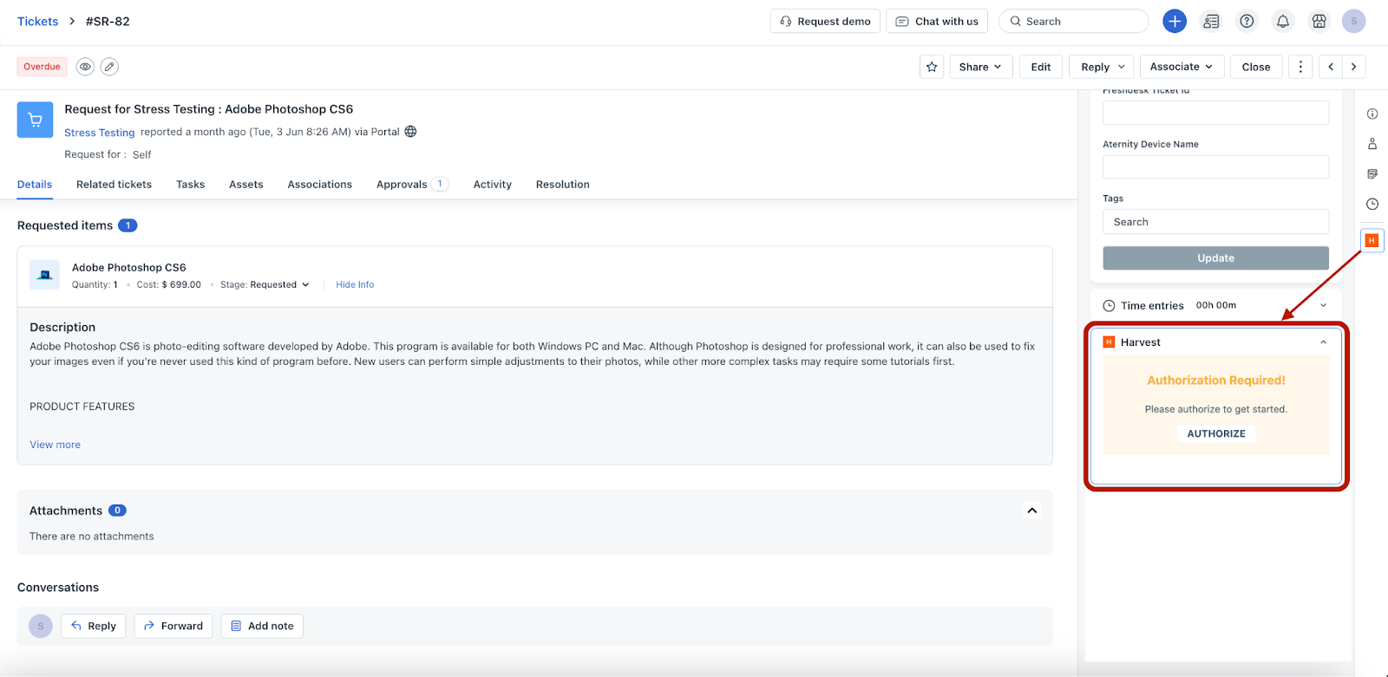Open the Reply dropdown in the top toolbar

click(x=1103, y=67)
